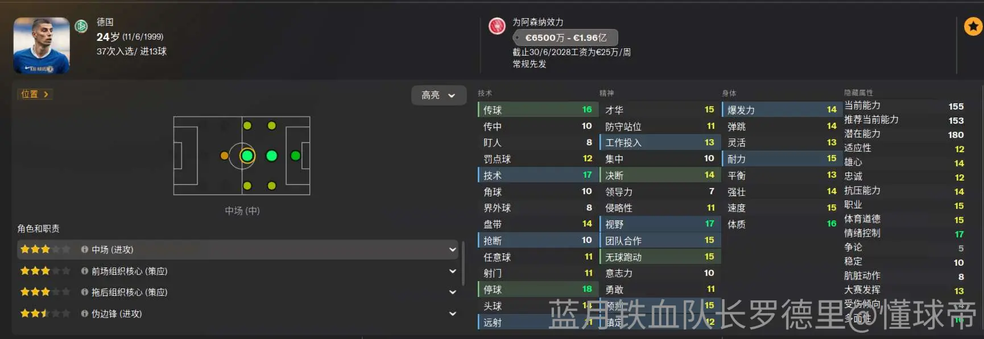Open the 位置 positions menu
The width and height of the screenshot is (984, 339).
click(x=35, y=94)
